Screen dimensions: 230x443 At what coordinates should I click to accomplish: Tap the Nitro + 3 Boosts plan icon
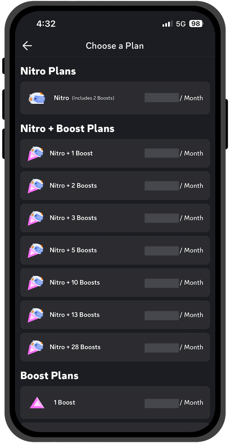point(36,218)
